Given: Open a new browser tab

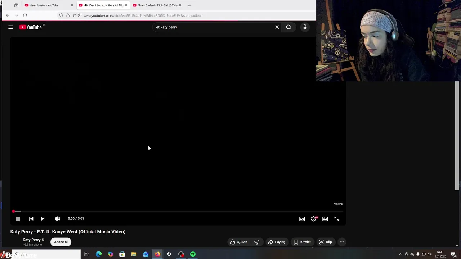Looking at the screenshot, I should coord(189,5).
